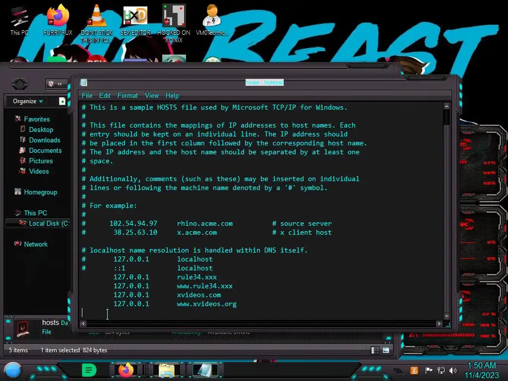Select Downloads in Explorer sidebar
508x381 pixels.
pos(44,140)
